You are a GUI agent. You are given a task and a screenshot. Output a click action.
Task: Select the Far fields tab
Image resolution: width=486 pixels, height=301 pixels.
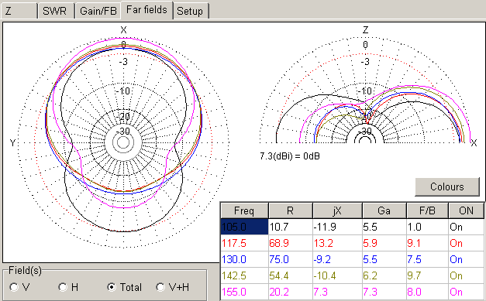pos(146,10)
